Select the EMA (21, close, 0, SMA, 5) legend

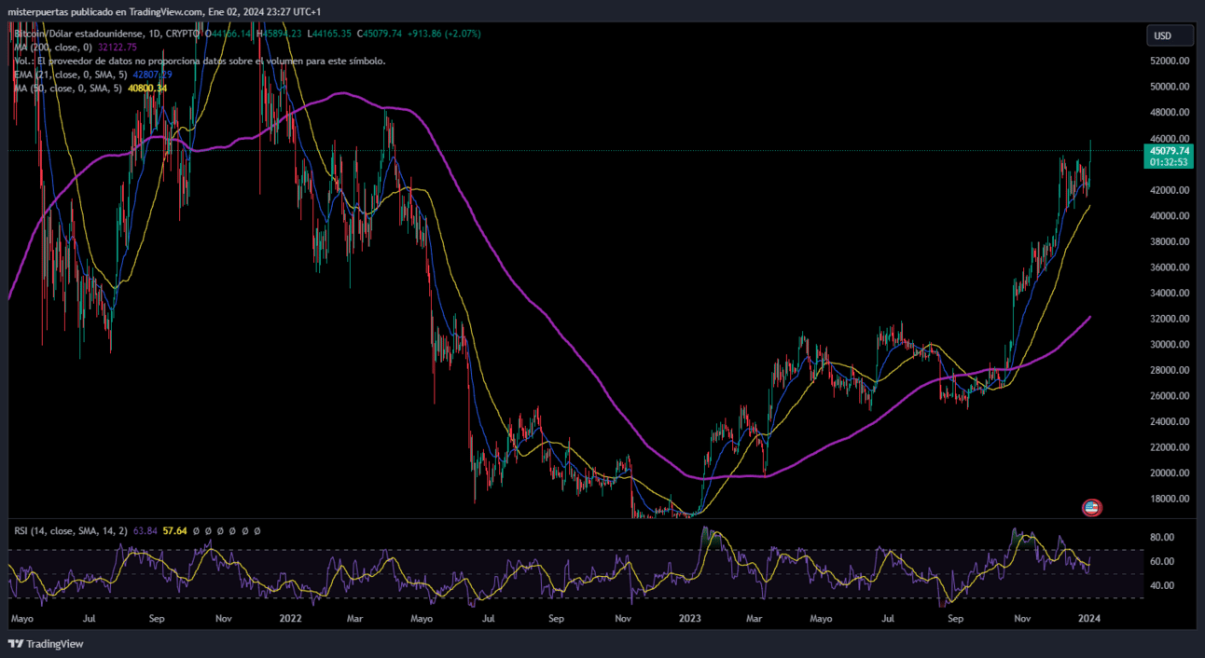71,75
